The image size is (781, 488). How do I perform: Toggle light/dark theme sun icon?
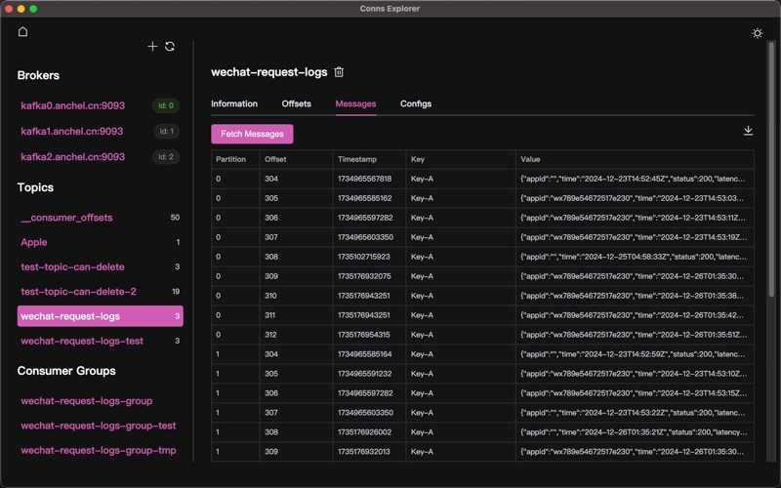tap(758, 33)
